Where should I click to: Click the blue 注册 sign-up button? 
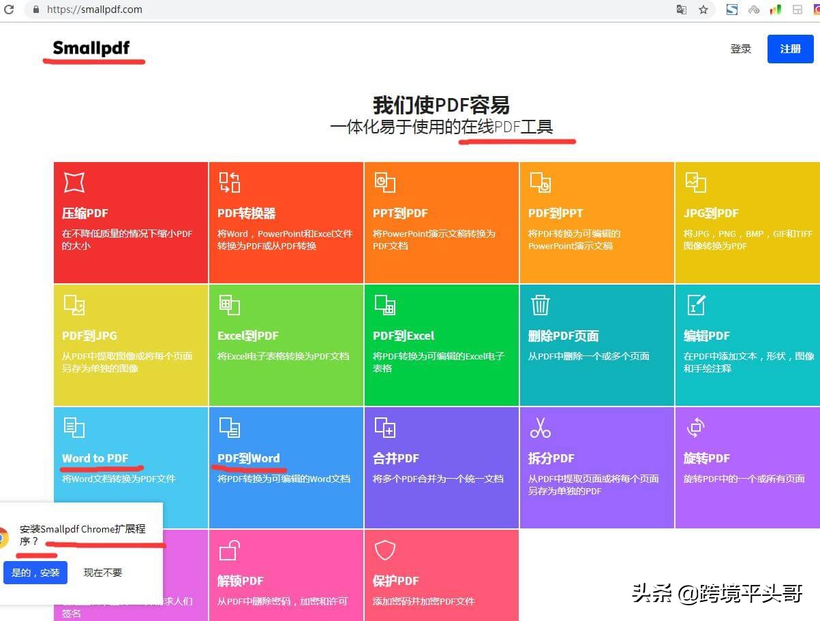[x=790, y=49]
